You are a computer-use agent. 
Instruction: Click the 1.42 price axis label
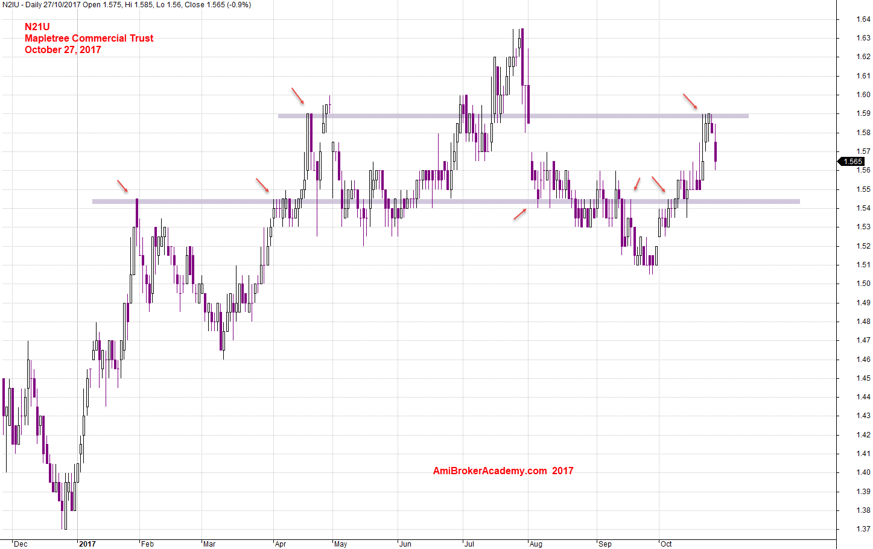click(863, 435)
